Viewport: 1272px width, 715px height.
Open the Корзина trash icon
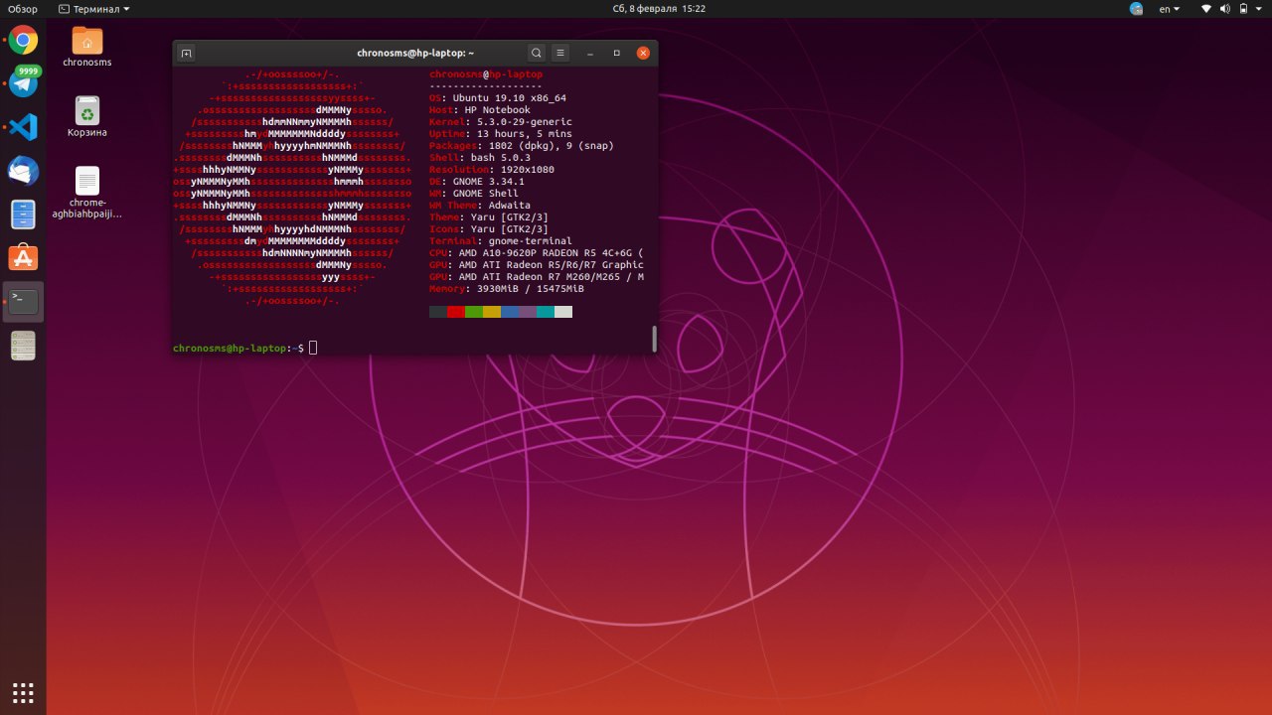tap(86, 116)
